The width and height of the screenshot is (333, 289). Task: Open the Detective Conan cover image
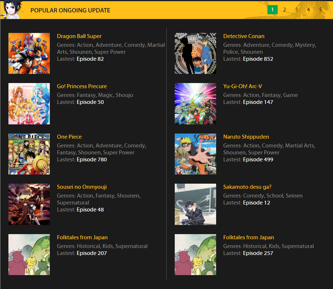coord(195,53)
